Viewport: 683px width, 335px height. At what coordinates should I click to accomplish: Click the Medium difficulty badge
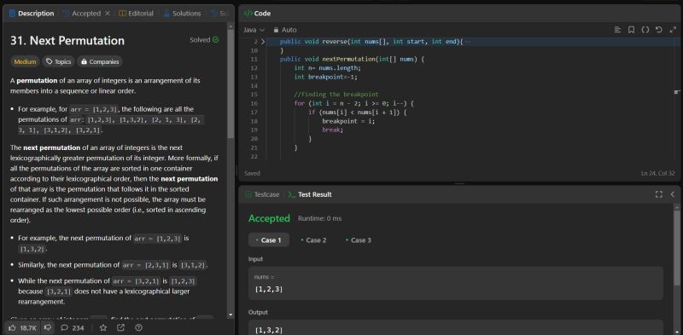(25, 61)
